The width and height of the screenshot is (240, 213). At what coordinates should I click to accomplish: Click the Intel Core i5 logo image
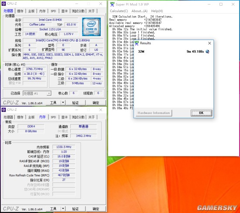pyautogui.click(x=91, y=27)
